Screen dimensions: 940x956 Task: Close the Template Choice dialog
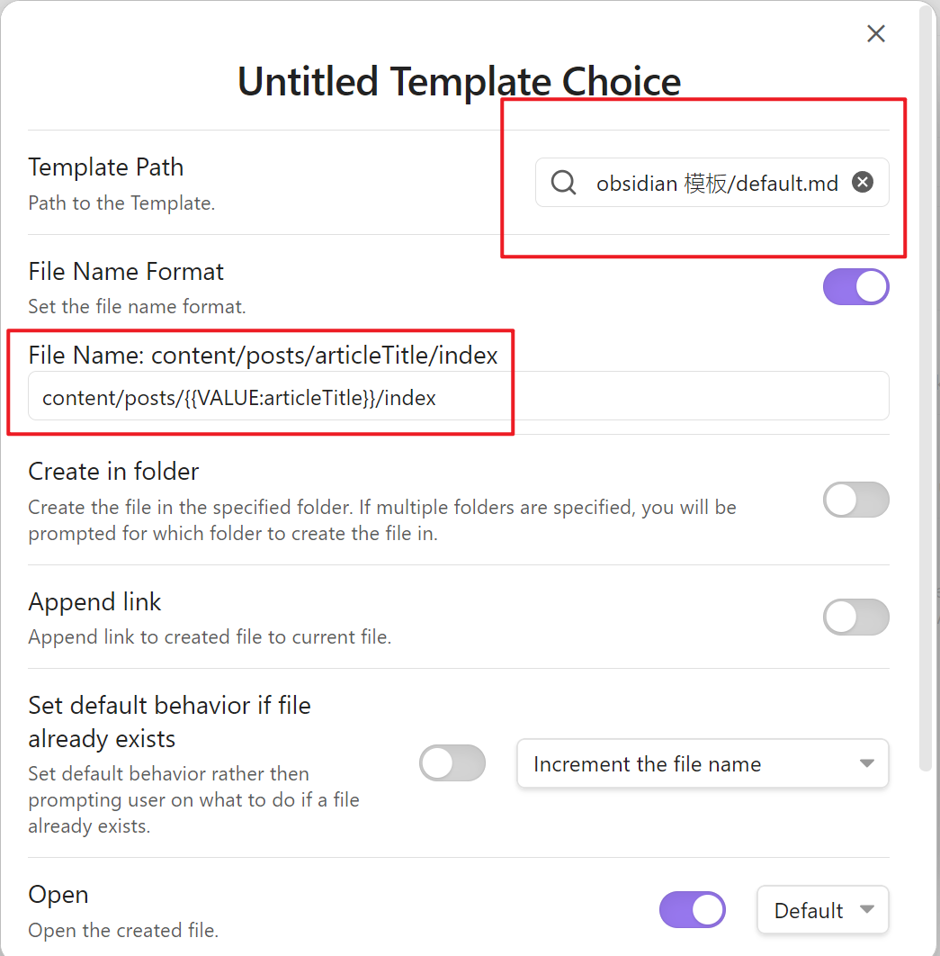[875, 34]
